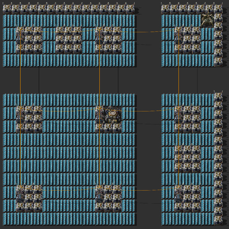Click the substation in the bottom-center accumulator cluster

point(100,197)
